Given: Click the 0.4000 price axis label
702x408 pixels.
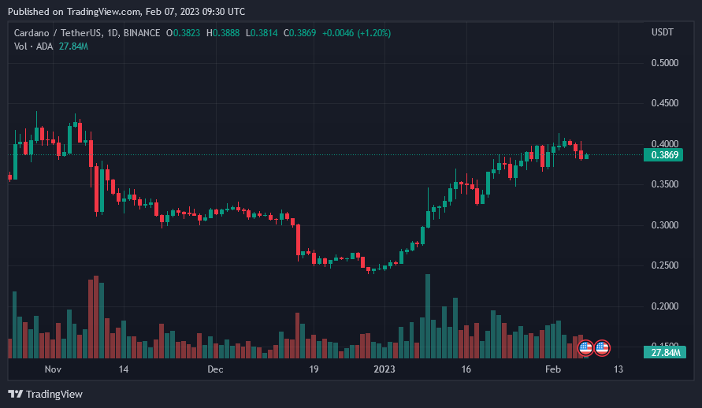Looking at the screenshot, I should [x=665, y=143].
